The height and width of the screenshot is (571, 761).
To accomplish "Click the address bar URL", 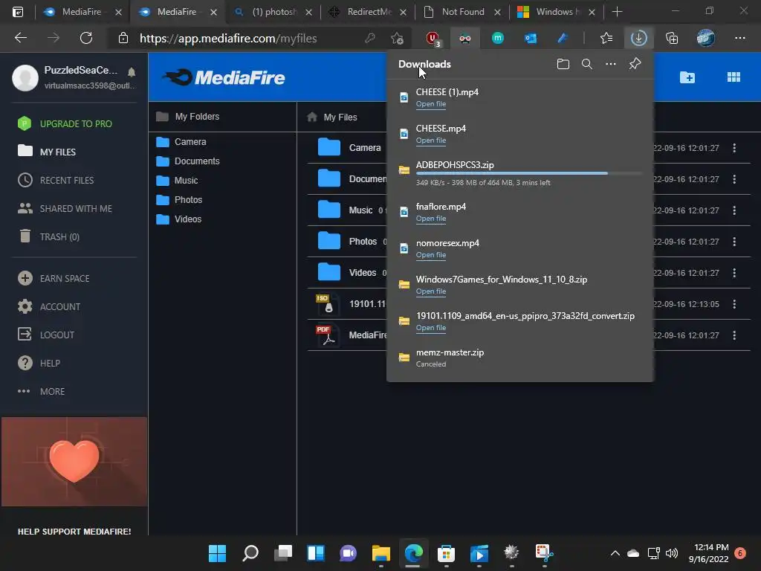I will (228, 39).
